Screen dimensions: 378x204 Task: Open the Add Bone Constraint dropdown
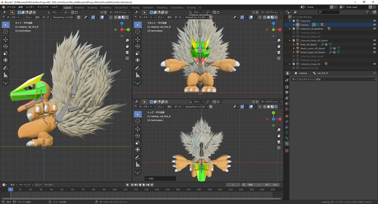click(334, 79)
